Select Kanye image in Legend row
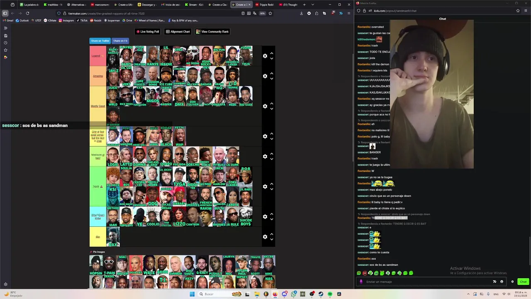The width and height of the screenshot is (531, 299). pyautogui.click(x=153, y=56)
